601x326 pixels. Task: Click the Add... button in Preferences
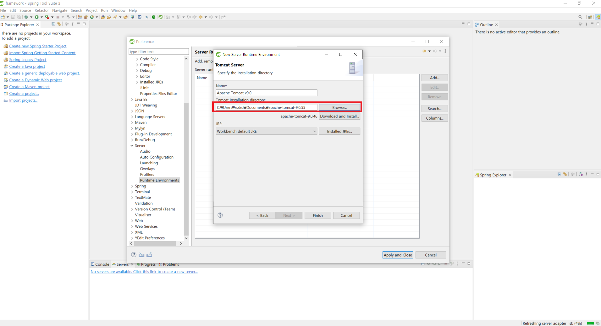tap(435, 78)
